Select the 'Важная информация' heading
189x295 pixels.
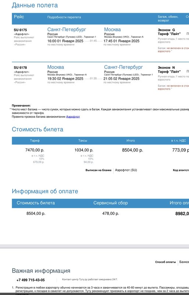click(x=41, y=271)
